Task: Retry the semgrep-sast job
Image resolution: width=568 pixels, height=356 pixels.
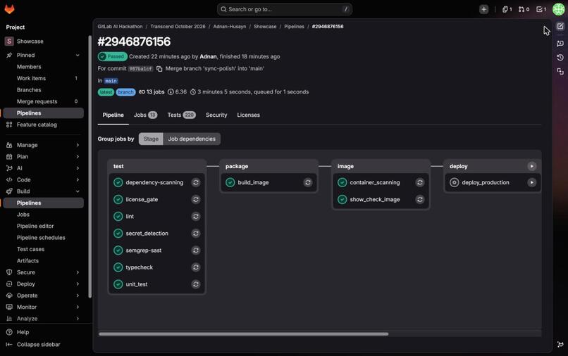Action: pos(196,250)
